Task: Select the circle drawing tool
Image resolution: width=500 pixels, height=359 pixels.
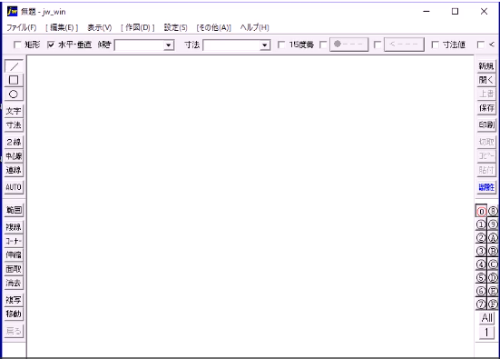Action: click(x=14, y=94)
